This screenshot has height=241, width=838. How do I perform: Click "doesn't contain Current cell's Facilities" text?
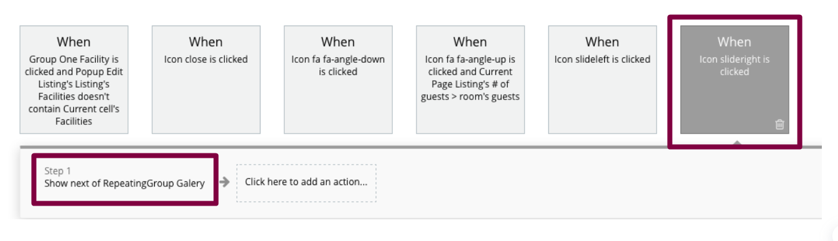(x=74, y=109)
